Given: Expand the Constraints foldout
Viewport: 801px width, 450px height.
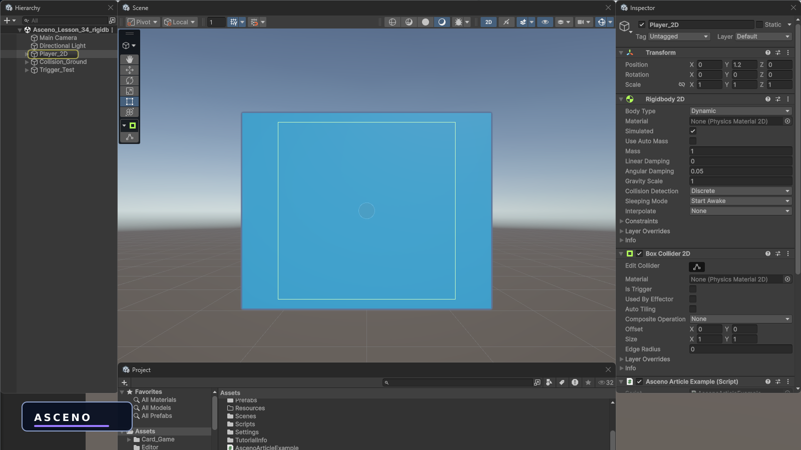Looking at the screenshot, I should (622, 221).
